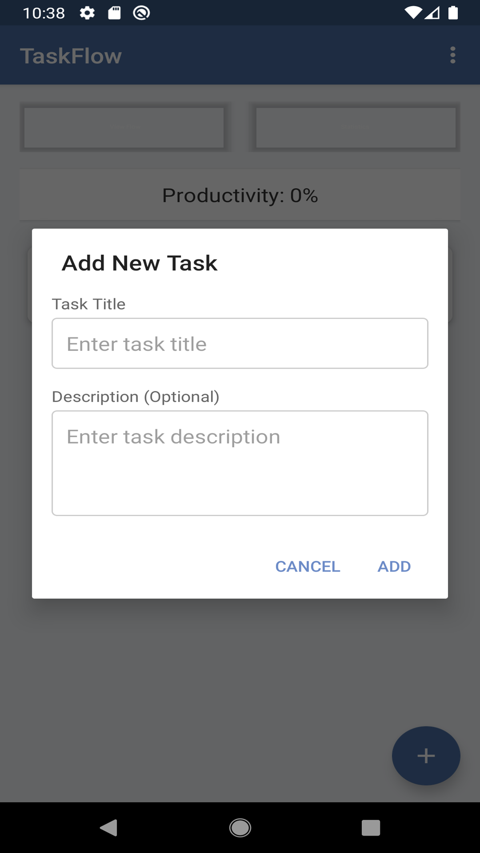Confirm the new task with ADD
Screen dimensions: 480x853
tap(394, 566)
